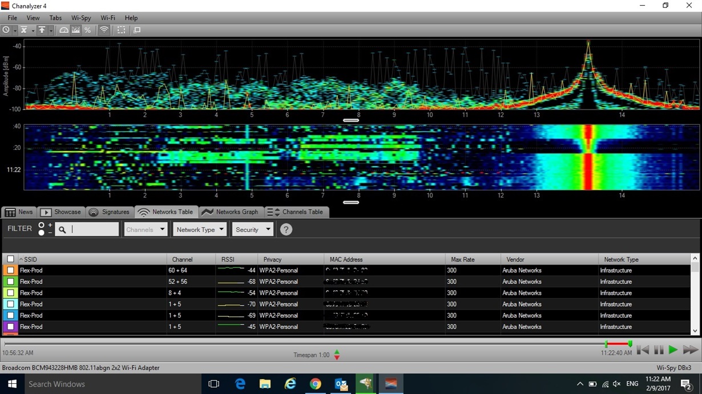Toggle the average trace toolbar icon
This screenshot has height=394, width=702.
24,30
